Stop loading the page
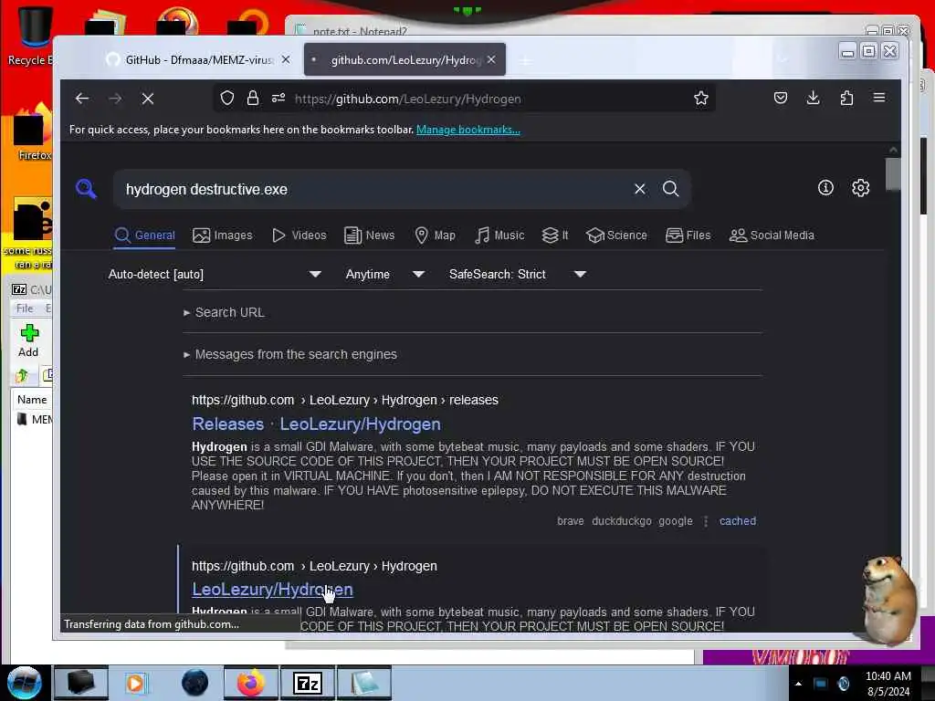The height and width of the screenshot is (701, 935). (x=148, y=99)
